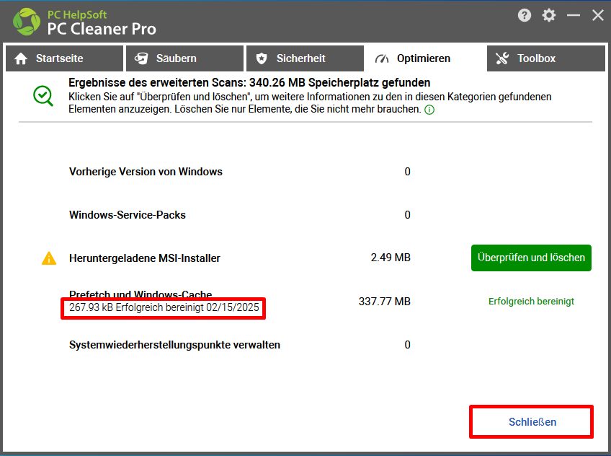Screen dimensions: 611x456
Task: Click the home icon on Startseite tab
Action: click(x=21, y=58)
